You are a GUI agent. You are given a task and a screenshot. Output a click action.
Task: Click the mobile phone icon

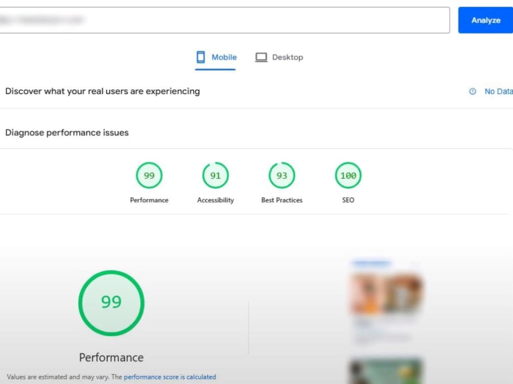(201, 57)
